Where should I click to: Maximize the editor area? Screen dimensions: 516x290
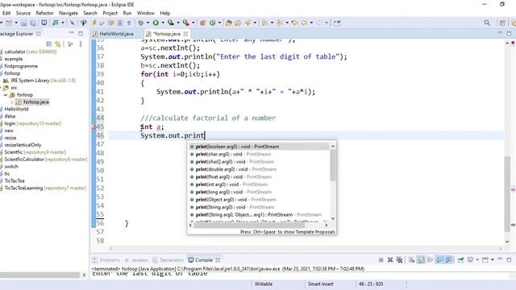click(509, 34)
